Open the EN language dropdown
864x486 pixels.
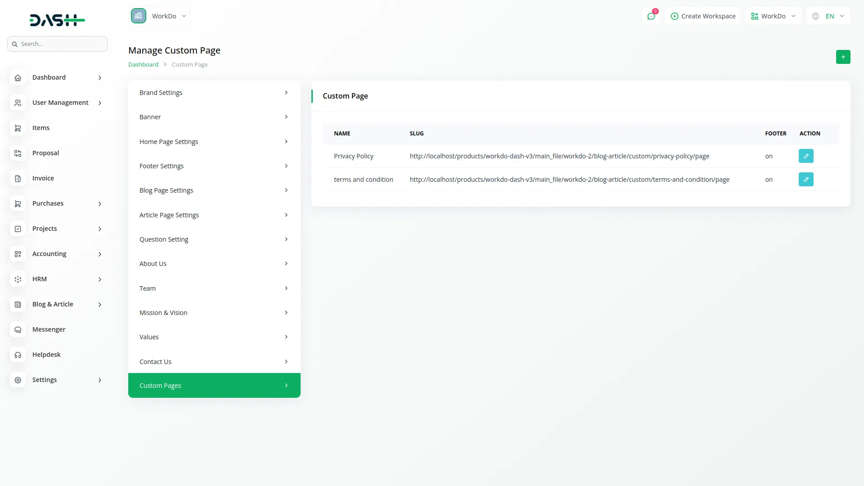(x=828, y=16)
